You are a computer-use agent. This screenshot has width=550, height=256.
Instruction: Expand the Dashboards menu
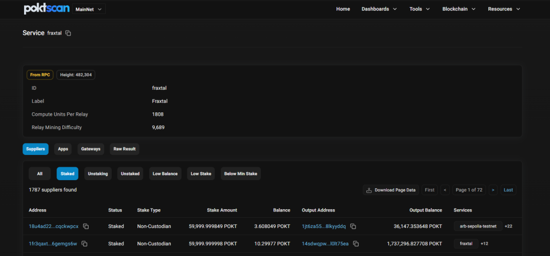pyautogui.click(x=379, y=9)
